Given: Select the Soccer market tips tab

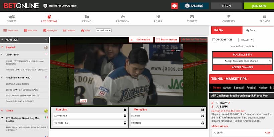Looking at the screenshot, I should click(227, 88).
